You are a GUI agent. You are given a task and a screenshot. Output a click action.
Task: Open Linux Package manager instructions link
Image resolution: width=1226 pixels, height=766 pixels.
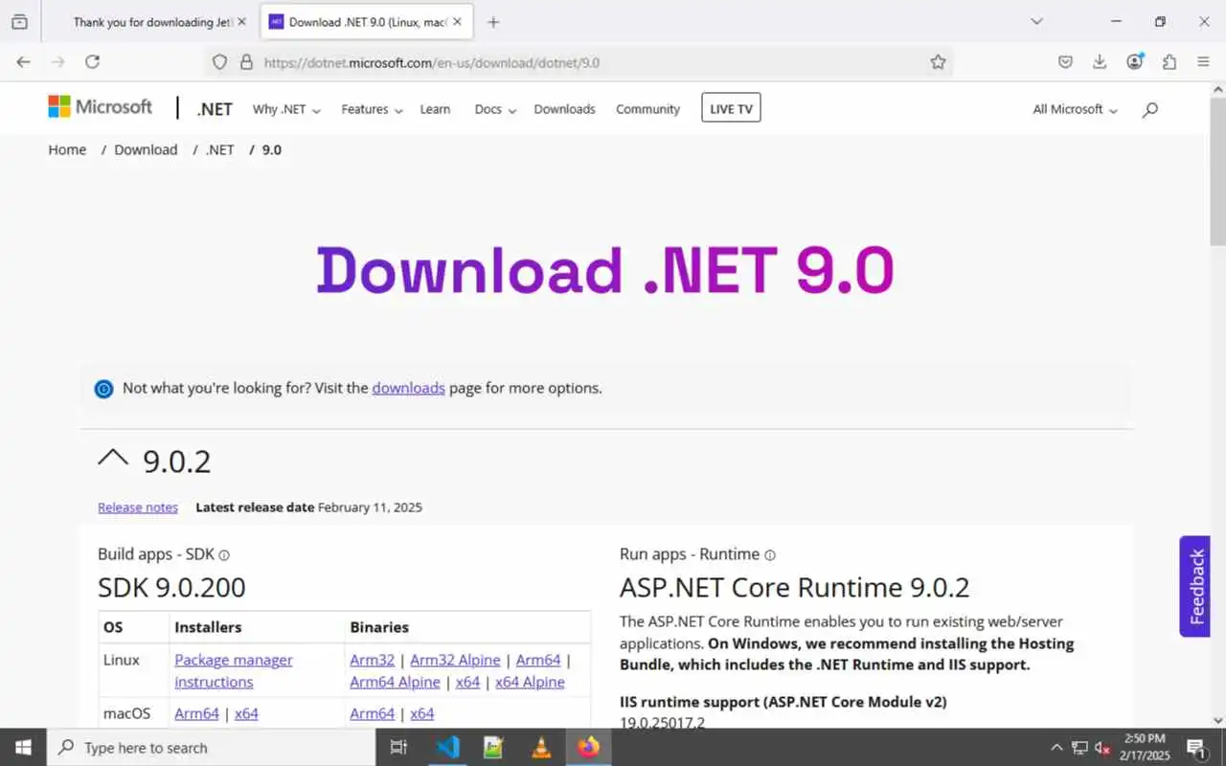coord(234,671)
